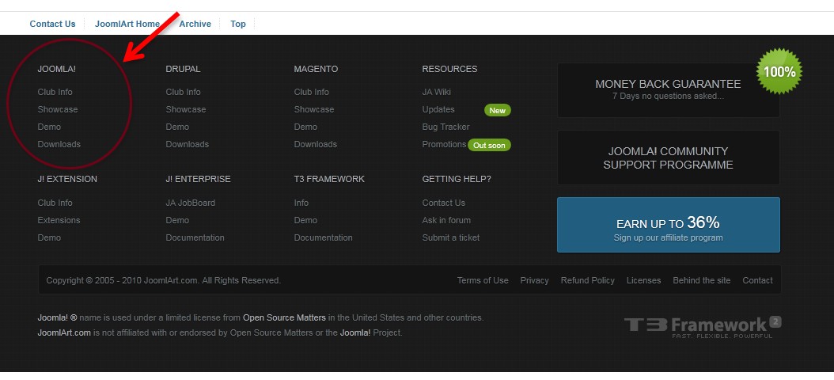Click Earn up to 36% affiliate banner
834x380 pixels.
[x=668, y=225]
